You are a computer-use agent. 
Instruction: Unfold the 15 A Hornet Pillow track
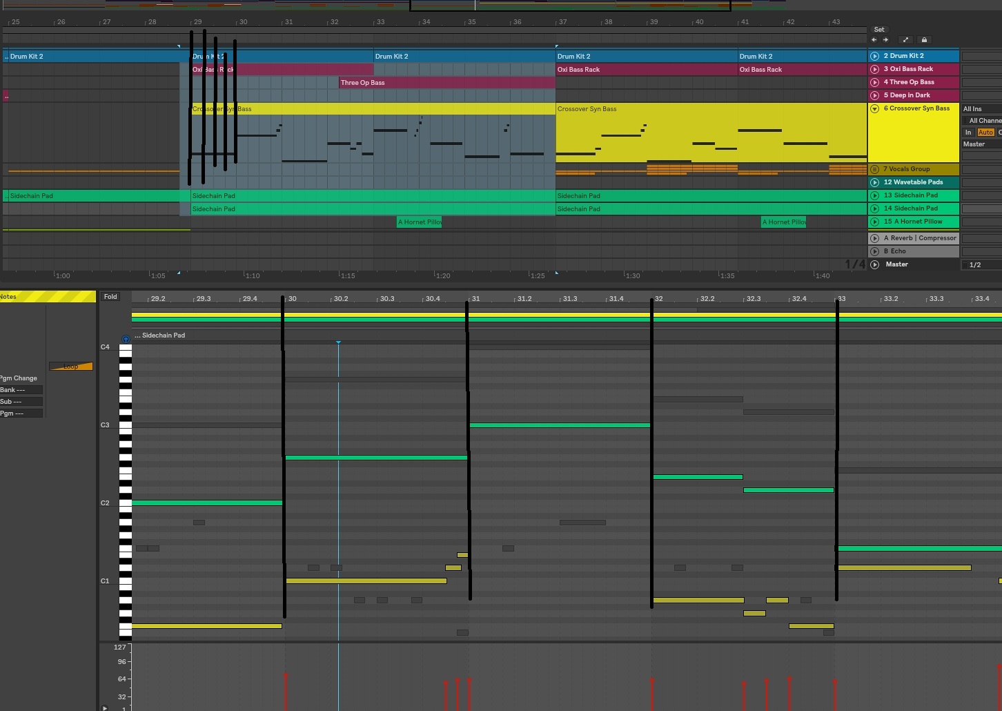coord(875,222)
